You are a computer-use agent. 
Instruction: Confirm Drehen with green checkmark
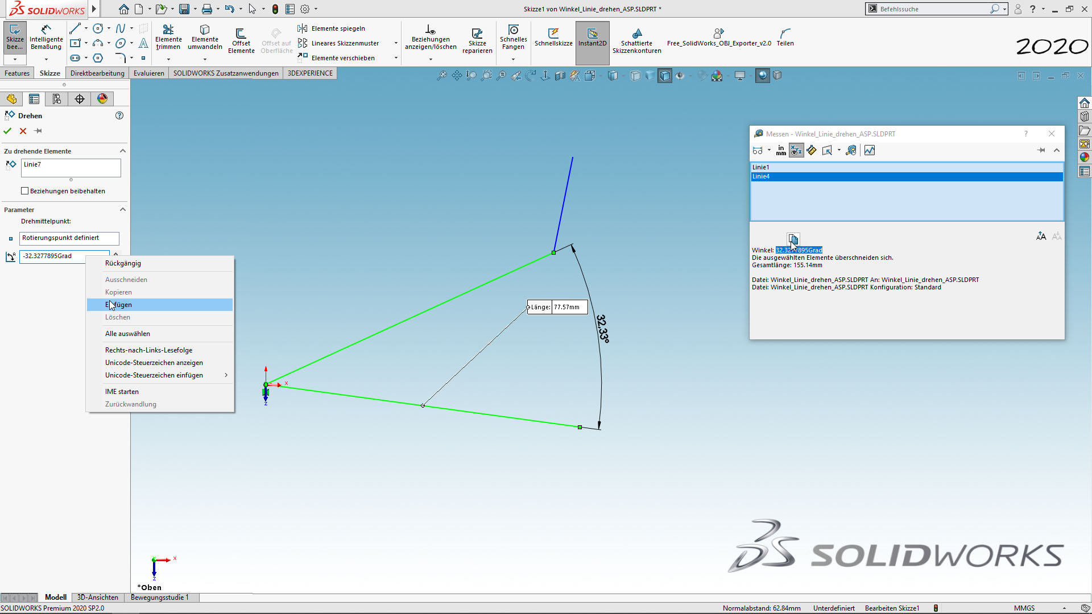point(7,131)
